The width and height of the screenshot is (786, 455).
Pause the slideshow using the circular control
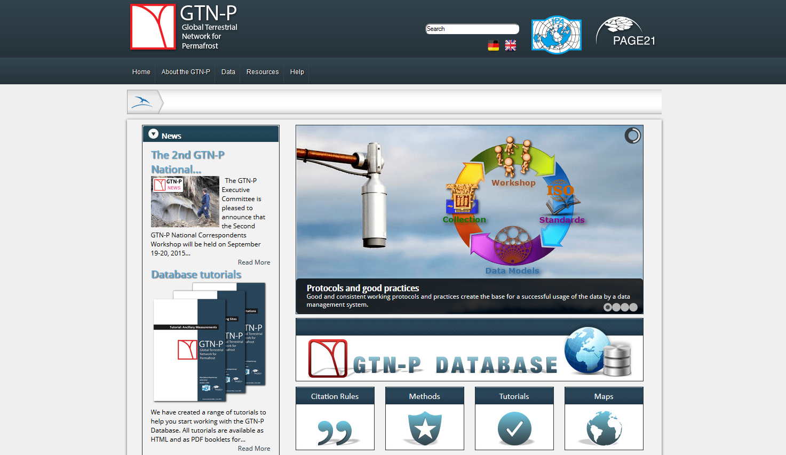632,135
